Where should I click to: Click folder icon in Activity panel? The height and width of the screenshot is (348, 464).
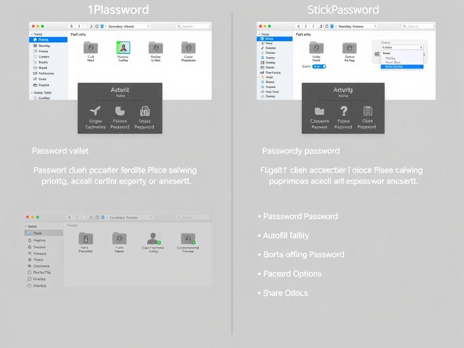click(x=319, y=111)
